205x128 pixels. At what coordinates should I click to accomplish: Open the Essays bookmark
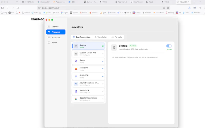[137, 13]
